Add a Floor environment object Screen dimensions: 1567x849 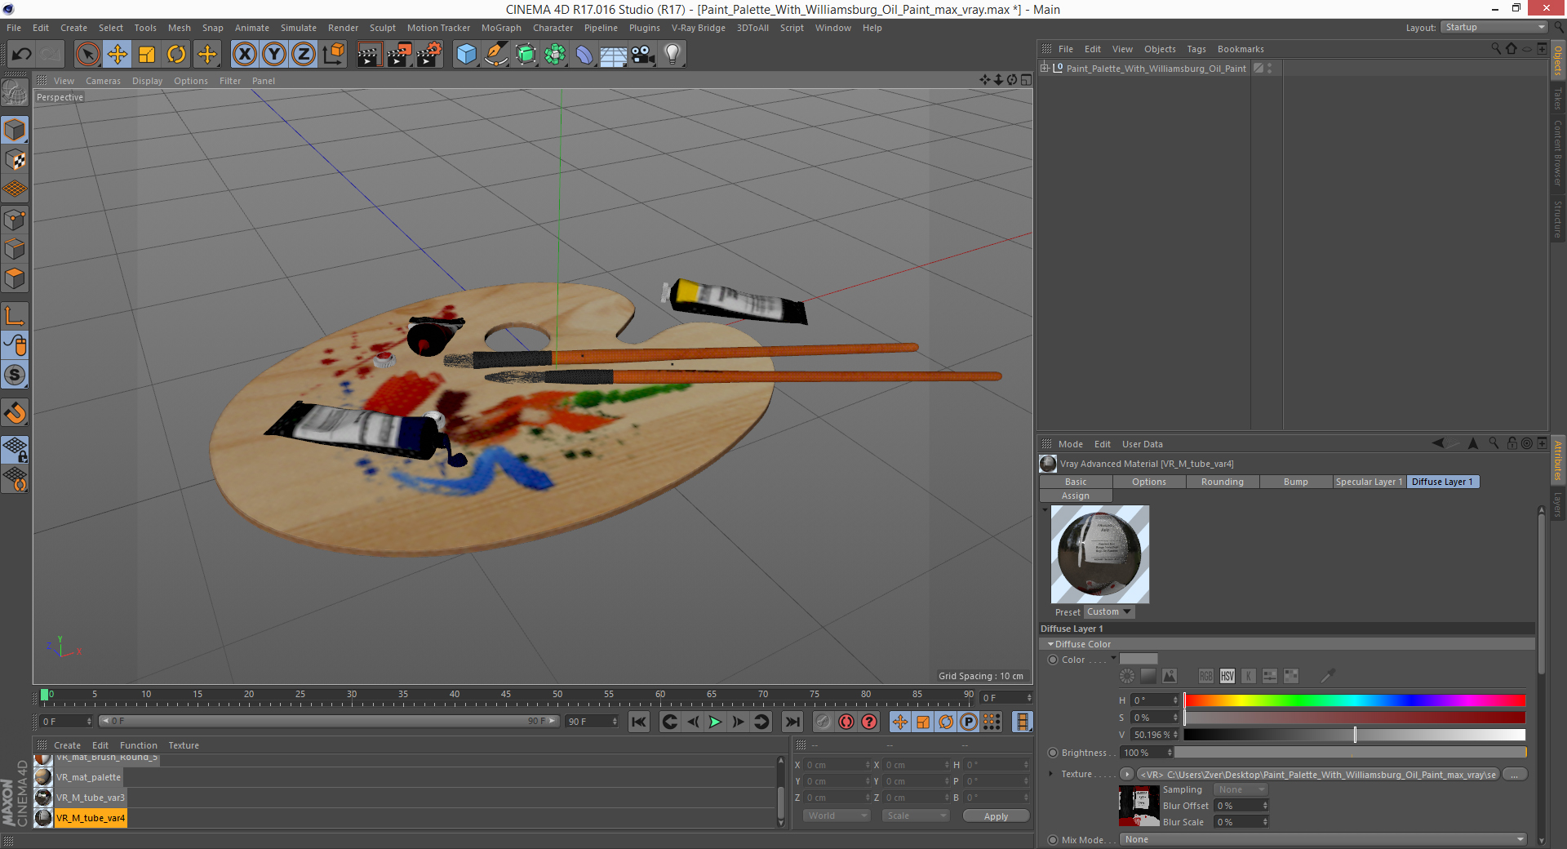click(x=613, y=55)
